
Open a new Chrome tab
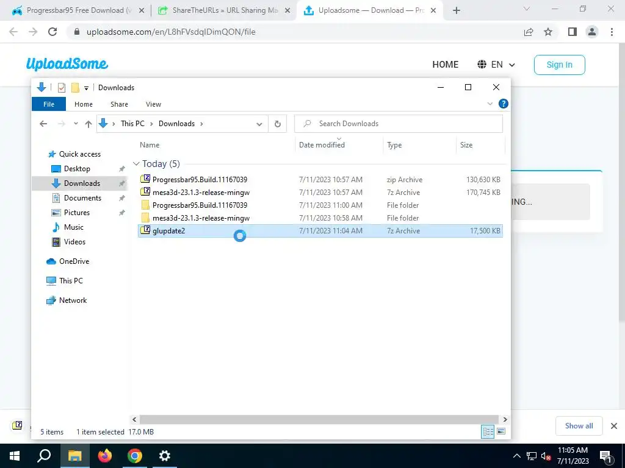point(457,11)
